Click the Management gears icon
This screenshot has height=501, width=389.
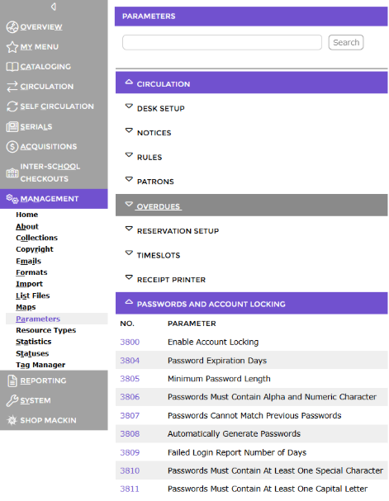tap(12, 199)
